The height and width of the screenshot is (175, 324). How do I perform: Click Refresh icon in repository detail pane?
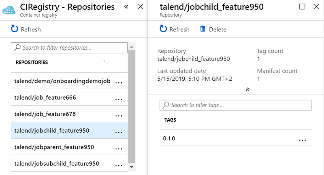(163, 29)
